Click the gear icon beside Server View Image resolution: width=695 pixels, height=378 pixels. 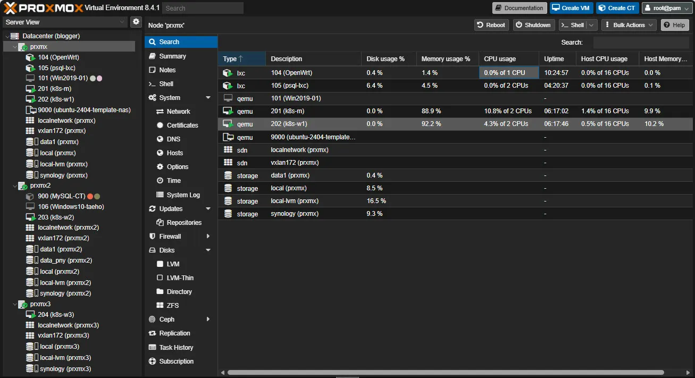[137, 22]
